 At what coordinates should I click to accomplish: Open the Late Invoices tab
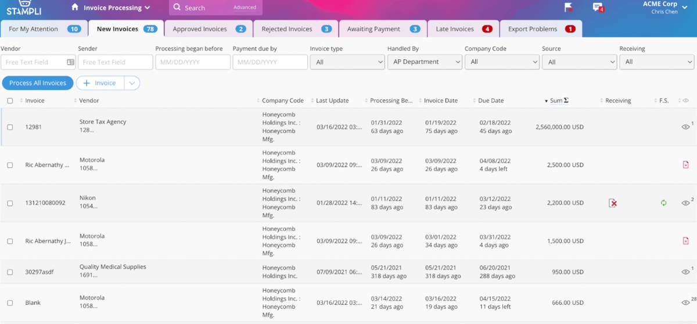tap(464, 29)
